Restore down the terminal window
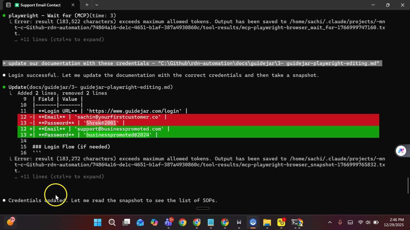The height and width of the screenshot is (230, 410). point(388,5)
